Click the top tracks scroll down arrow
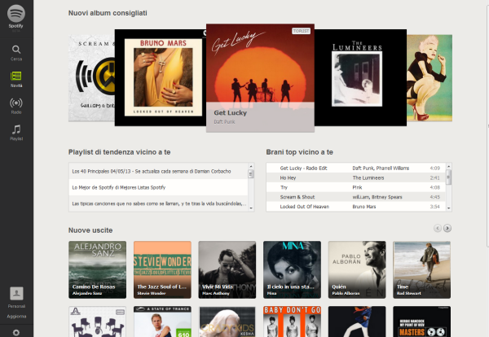 click(449, 208)
